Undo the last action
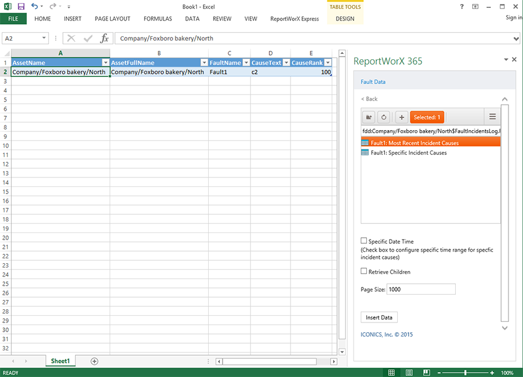The width and height of the screenshot is (523, 377). pos(34,6)
